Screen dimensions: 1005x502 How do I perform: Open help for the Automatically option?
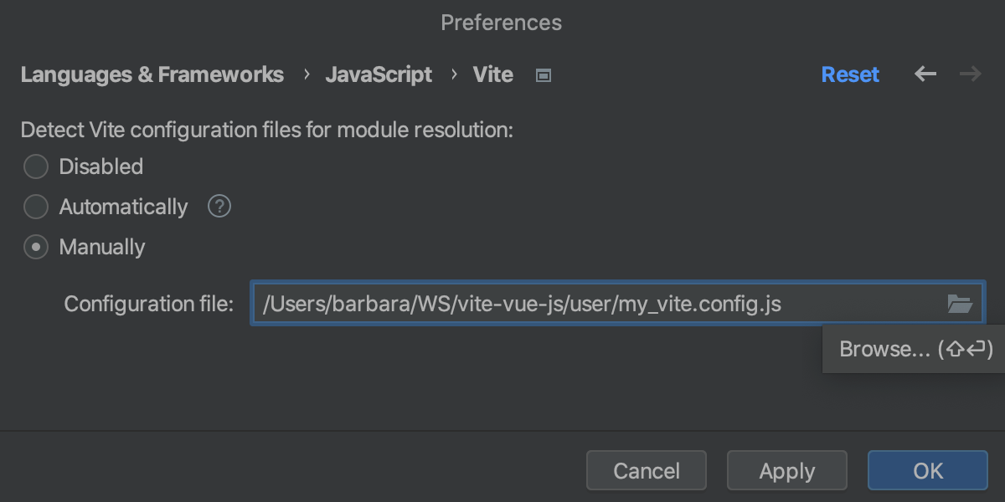coord(219,206)
